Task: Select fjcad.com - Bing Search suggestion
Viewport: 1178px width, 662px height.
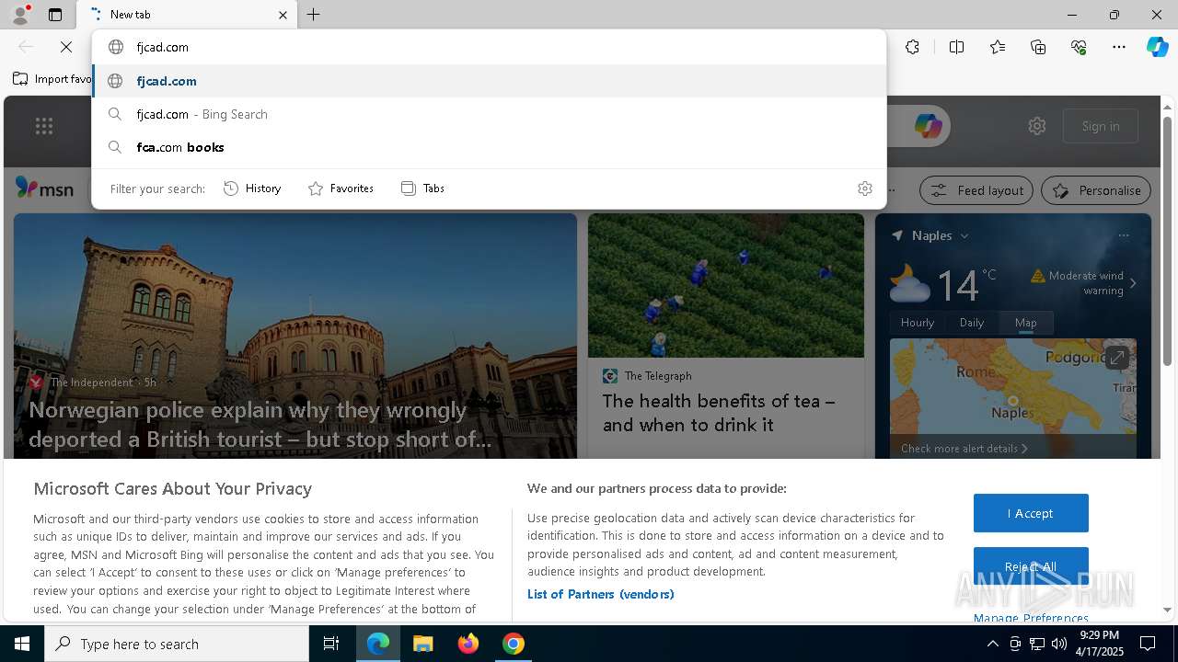Action: [489, 114]
